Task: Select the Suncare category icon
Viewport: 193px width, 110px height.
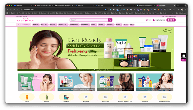Action: [x=27, y=97]
